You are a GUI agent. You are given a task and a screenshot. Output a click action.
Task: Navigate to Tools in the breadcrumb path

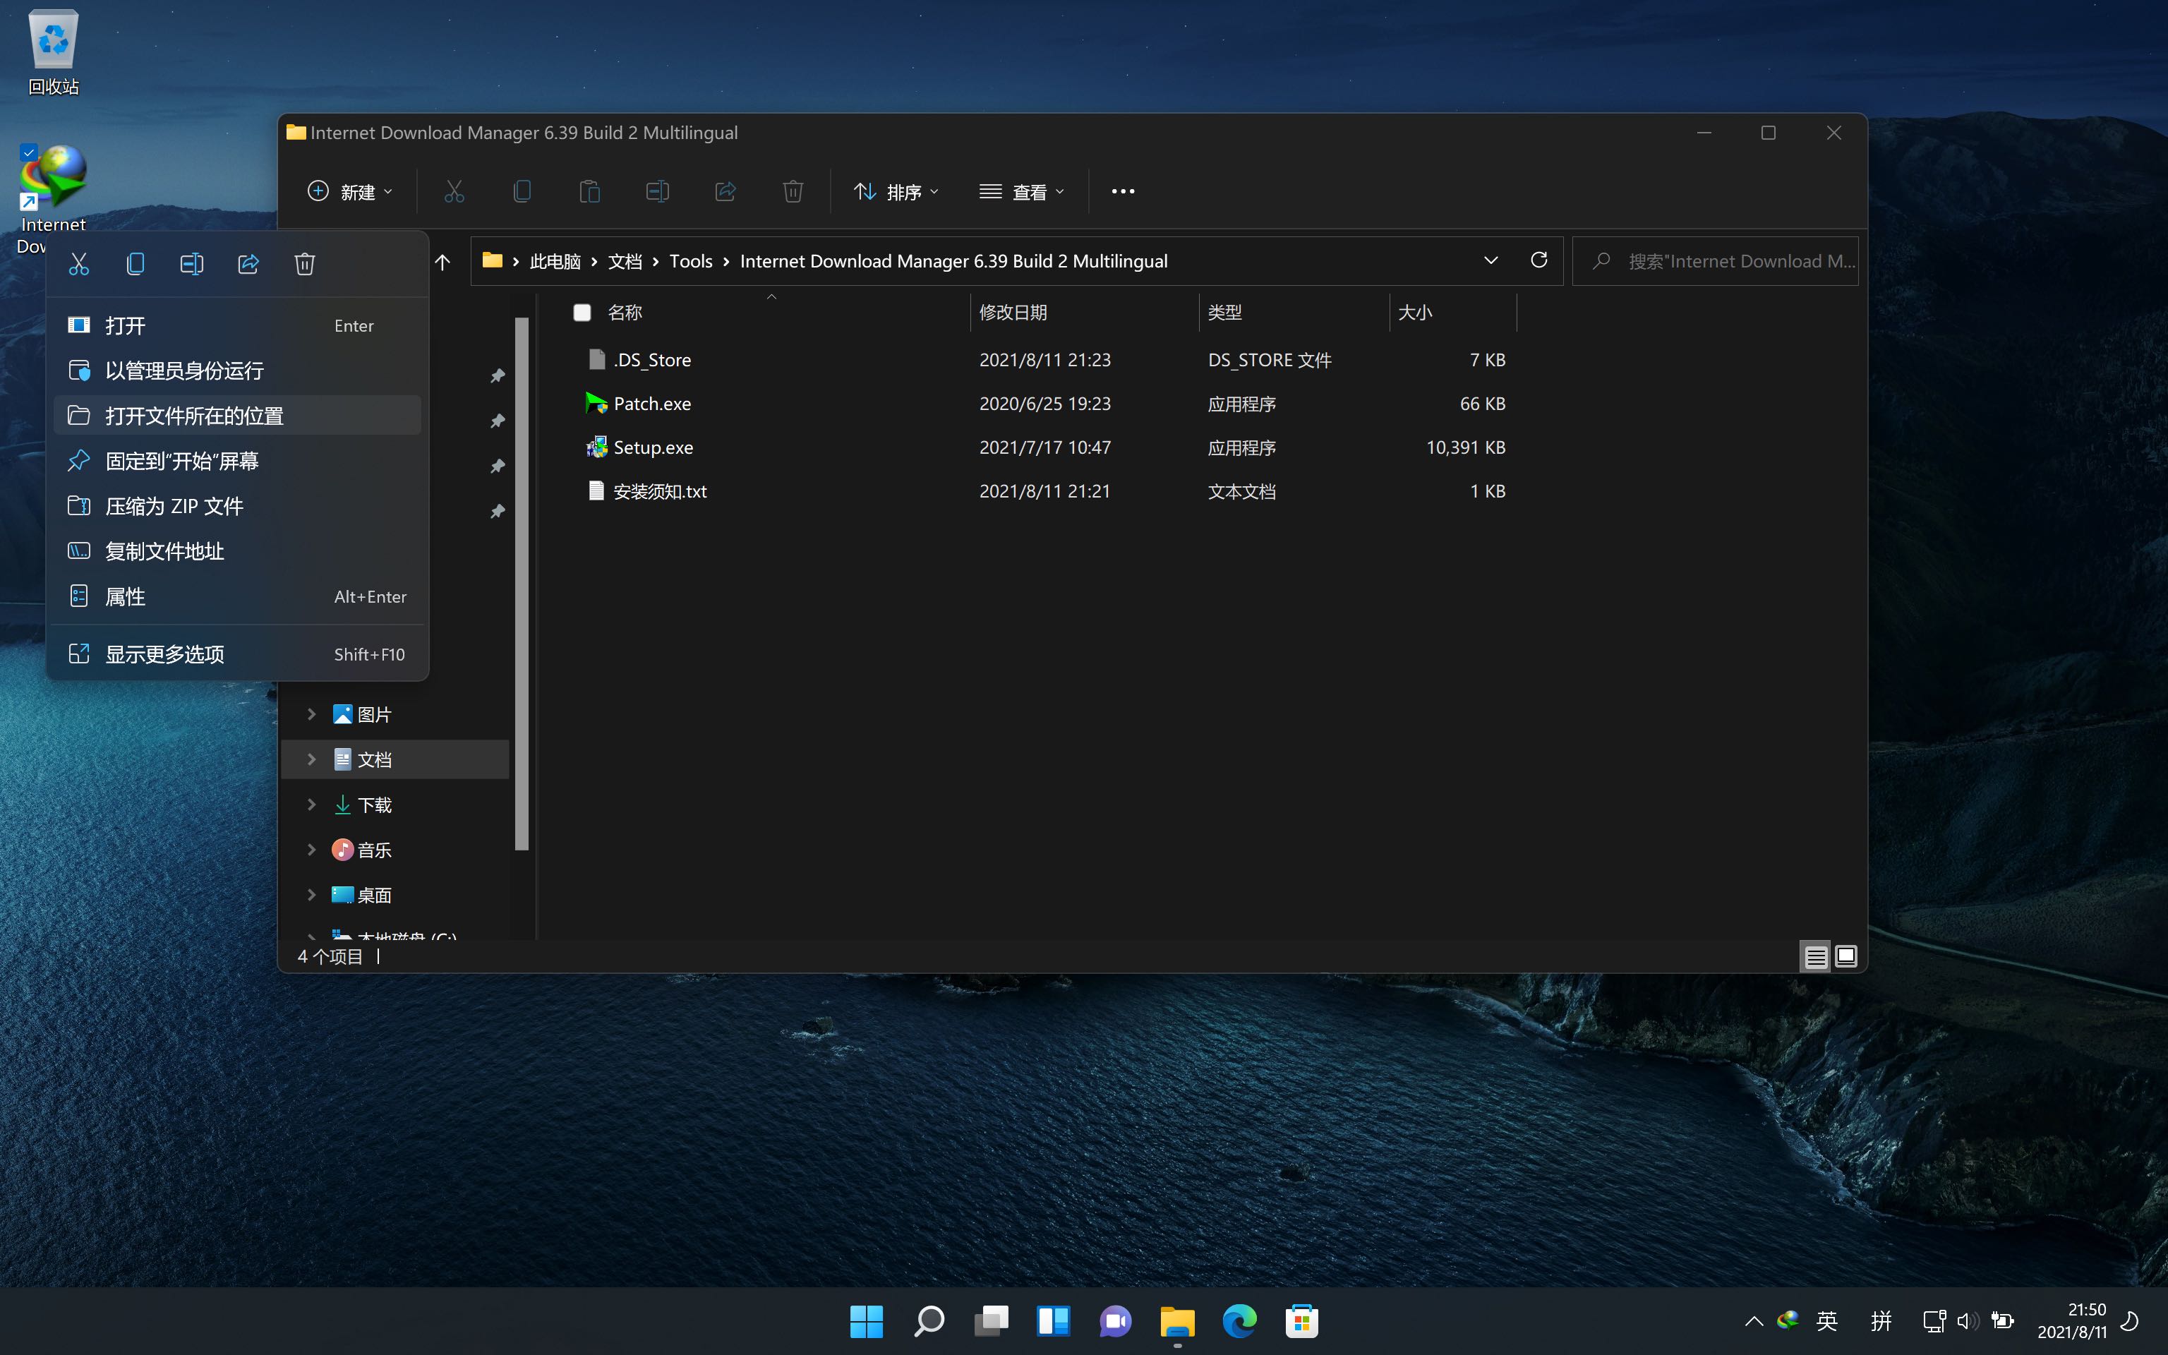coord(691,262)
